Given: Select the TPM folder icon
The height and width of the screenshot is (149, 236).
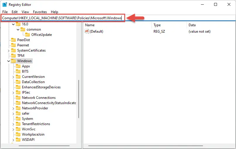Looking at the screenshot, I should click(13, 55).
